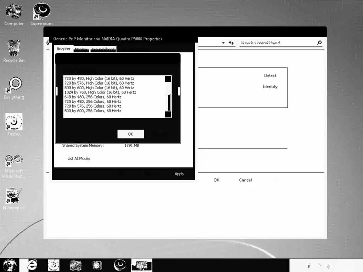Switch to the Adapter tab

click(x=63, y=49)
